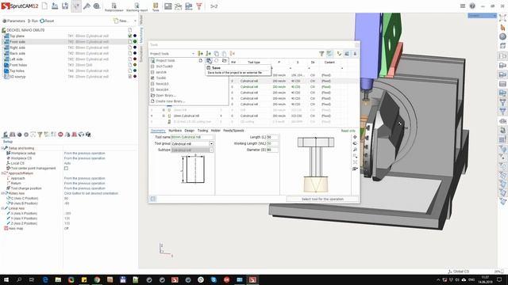Select the Right side operation
508x285 pixels.
tap(17, 47)
